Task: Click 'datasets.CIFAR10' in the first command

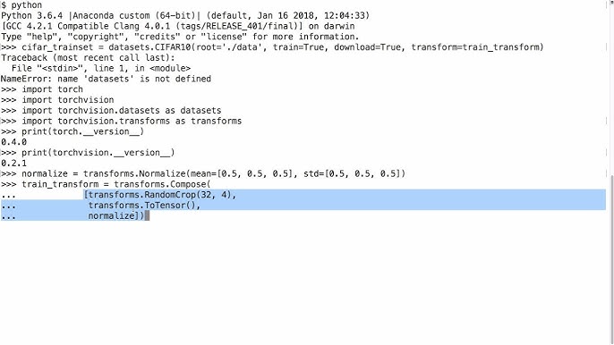Action: coord(150,47)
